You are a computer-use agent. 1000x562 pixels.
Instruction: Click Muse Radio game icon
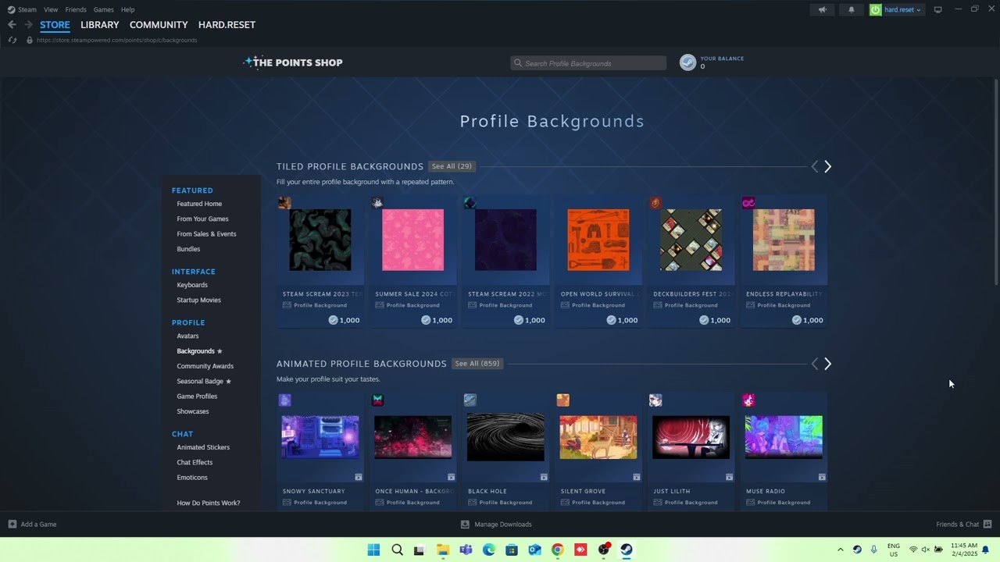point(748,400)
